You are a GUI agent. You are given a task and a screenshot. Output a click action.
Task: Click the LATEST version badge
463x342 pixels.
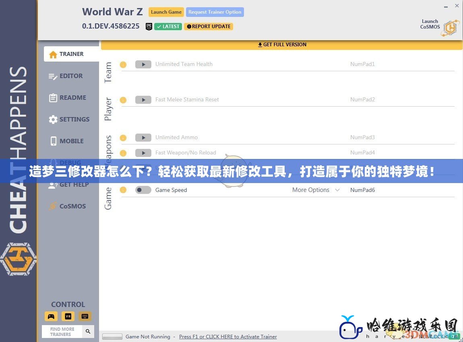[168, 27]
